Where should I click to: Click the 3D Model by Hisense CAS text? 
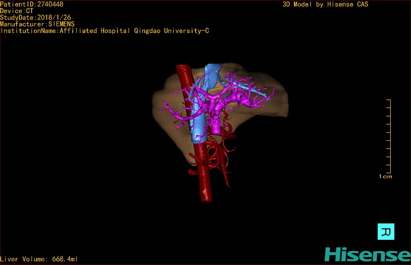325,4
